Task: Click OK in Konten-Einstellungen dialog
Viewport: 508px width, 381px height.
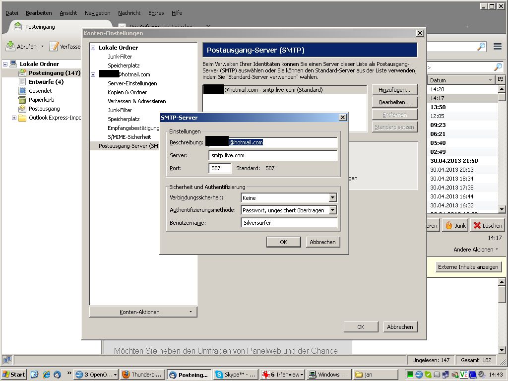Action: (361, 327)
